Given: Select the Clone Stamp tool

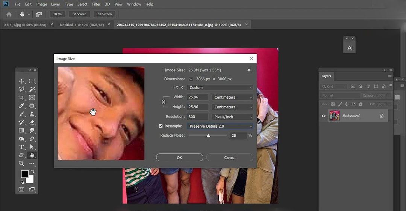Looking at the screenshot, I should click(32, 114).
